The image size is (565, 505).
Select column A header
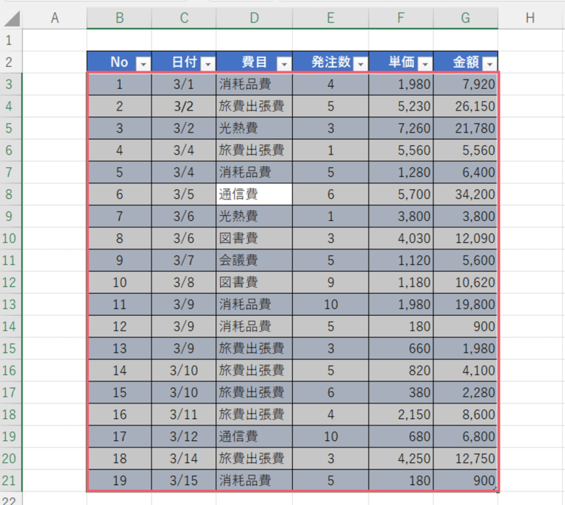[x=54, y=18]
